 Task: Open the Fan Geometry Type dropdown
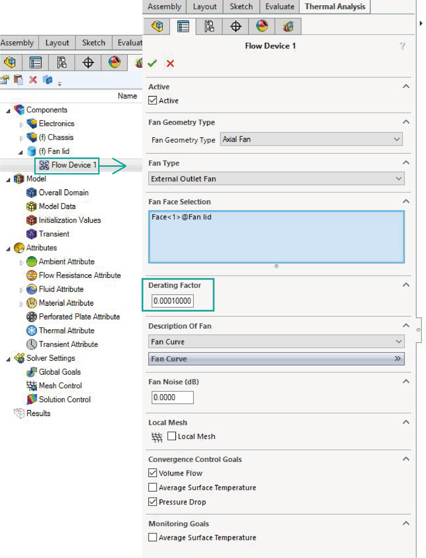point(311,139)
